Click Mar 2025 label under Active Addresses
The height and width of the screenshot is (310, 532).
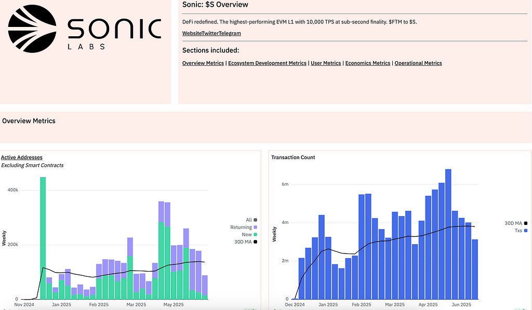click(136, 305)
